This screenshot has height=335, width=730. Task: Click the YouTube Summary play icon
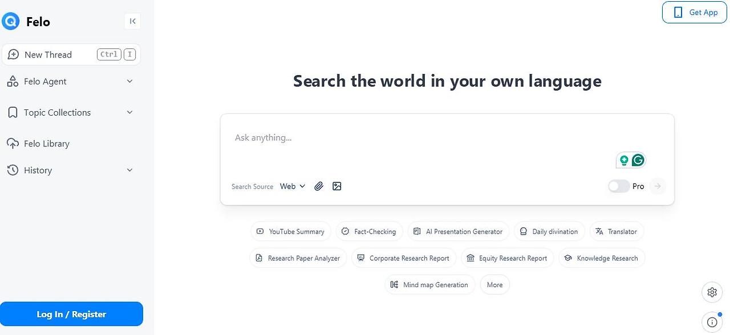260,231
